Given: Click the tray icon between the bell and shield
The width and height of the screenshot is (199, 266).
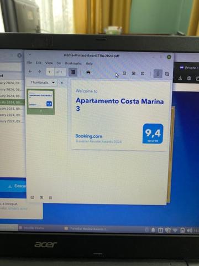Looking at the screenshot, I should click(160, 230).
